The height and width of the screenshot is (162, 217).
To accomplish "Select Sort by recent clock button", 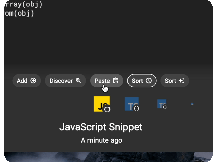I will pos(142,81).
